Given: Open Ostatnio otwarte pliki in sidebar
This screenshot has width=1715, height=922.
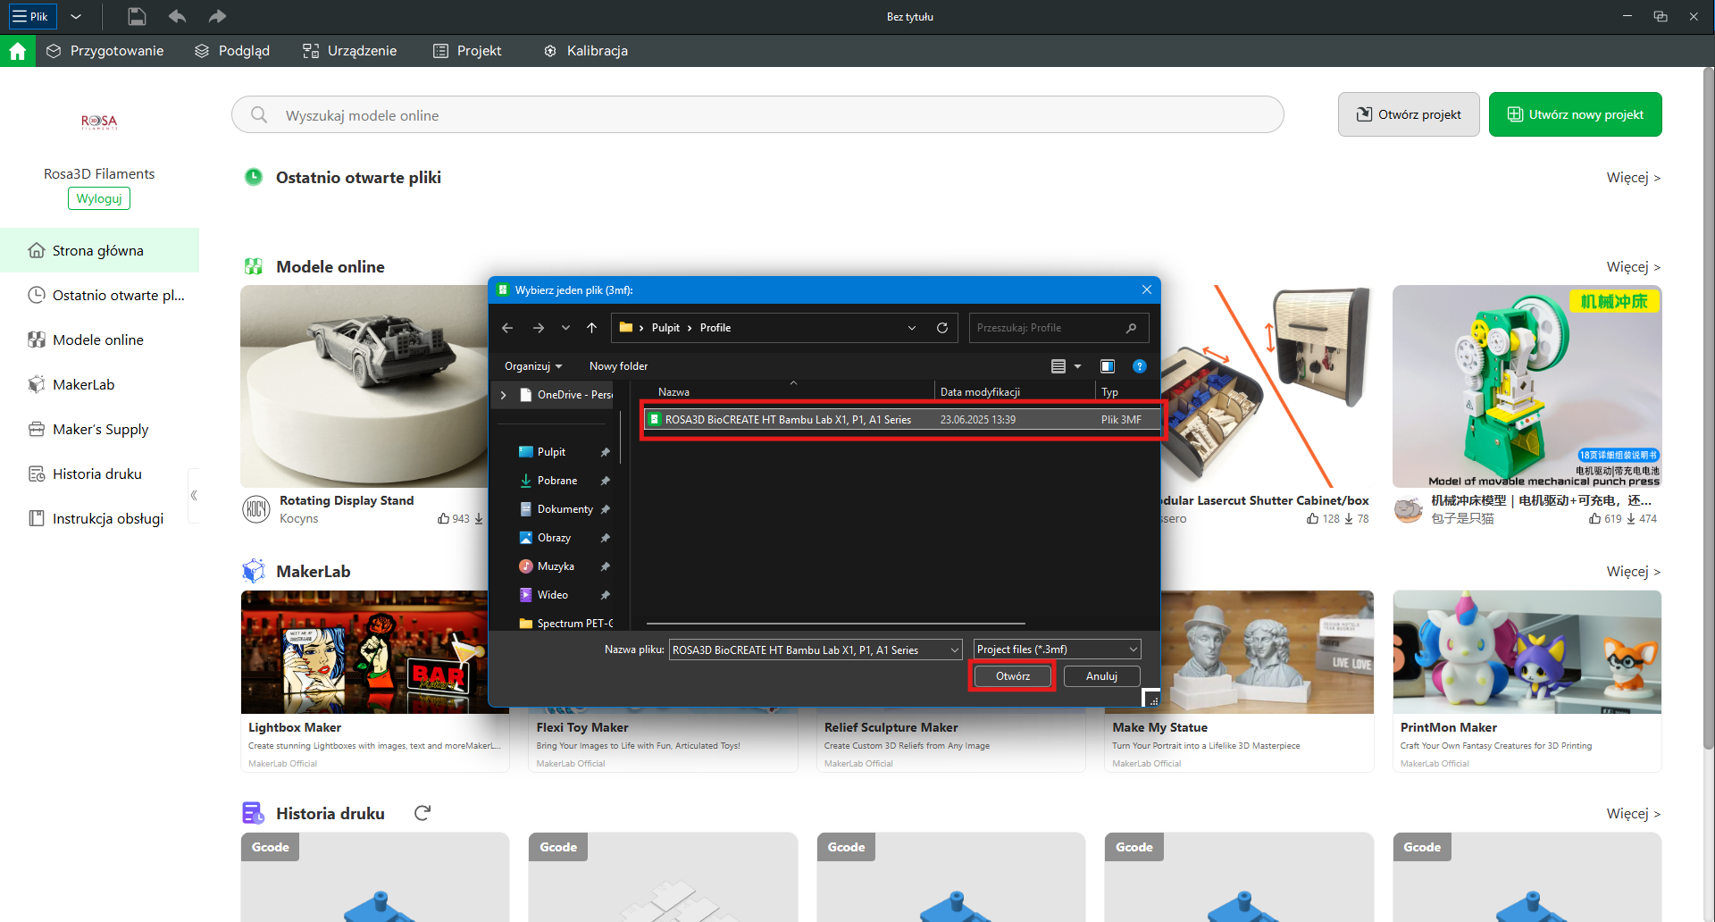Looking at the screenshot, I should [x=99, y=295].
